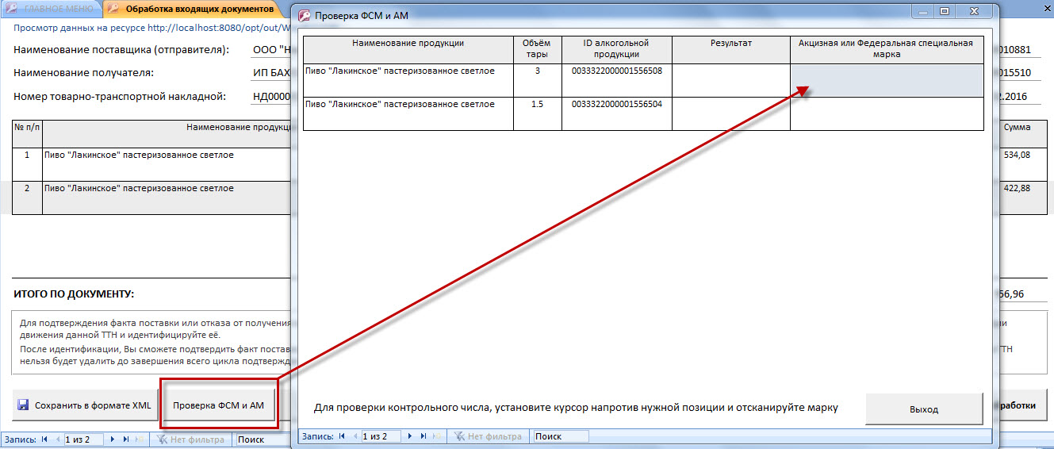
Task: Select product ID 0033322000001556504 cell
Action: pos(616,104)
